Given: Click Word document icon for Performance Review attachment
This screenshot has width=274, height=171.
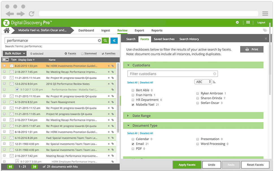Looking at the screenshot, I should point(17,89).
